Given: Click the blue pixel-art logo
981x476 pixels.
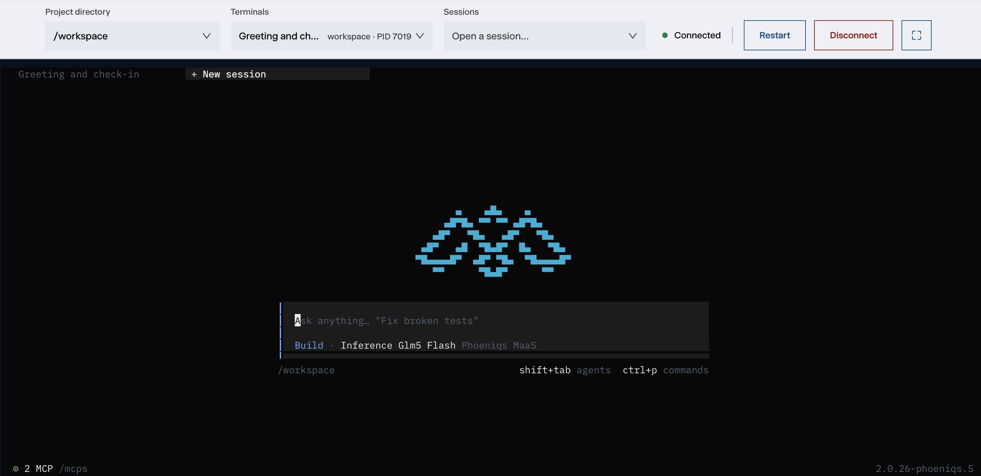Looking at the screenshot, I should [x=493, y=241].
